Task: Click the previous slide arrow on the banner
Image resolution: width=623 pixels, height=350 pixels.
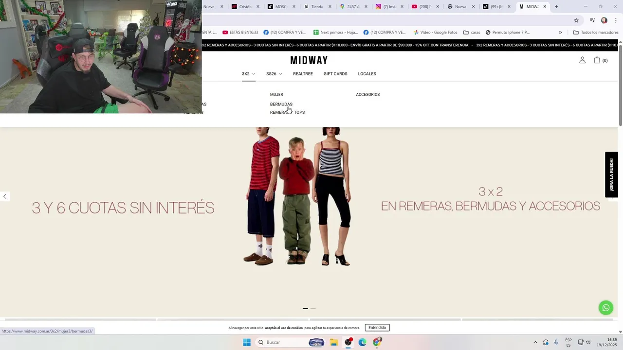Action: click(x=5, y=196)
